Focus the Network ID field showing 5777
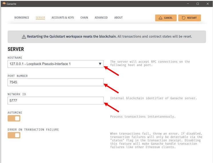 pos(55,100)
